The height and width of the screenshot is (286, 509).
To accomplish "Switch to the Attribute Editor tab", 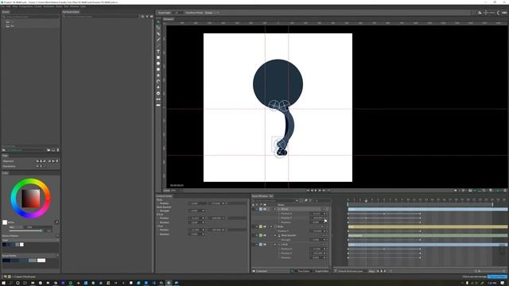I will point(71,12).
